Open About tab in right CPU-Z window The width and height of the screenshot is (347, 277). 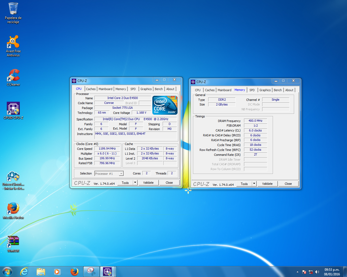(289, 90)
